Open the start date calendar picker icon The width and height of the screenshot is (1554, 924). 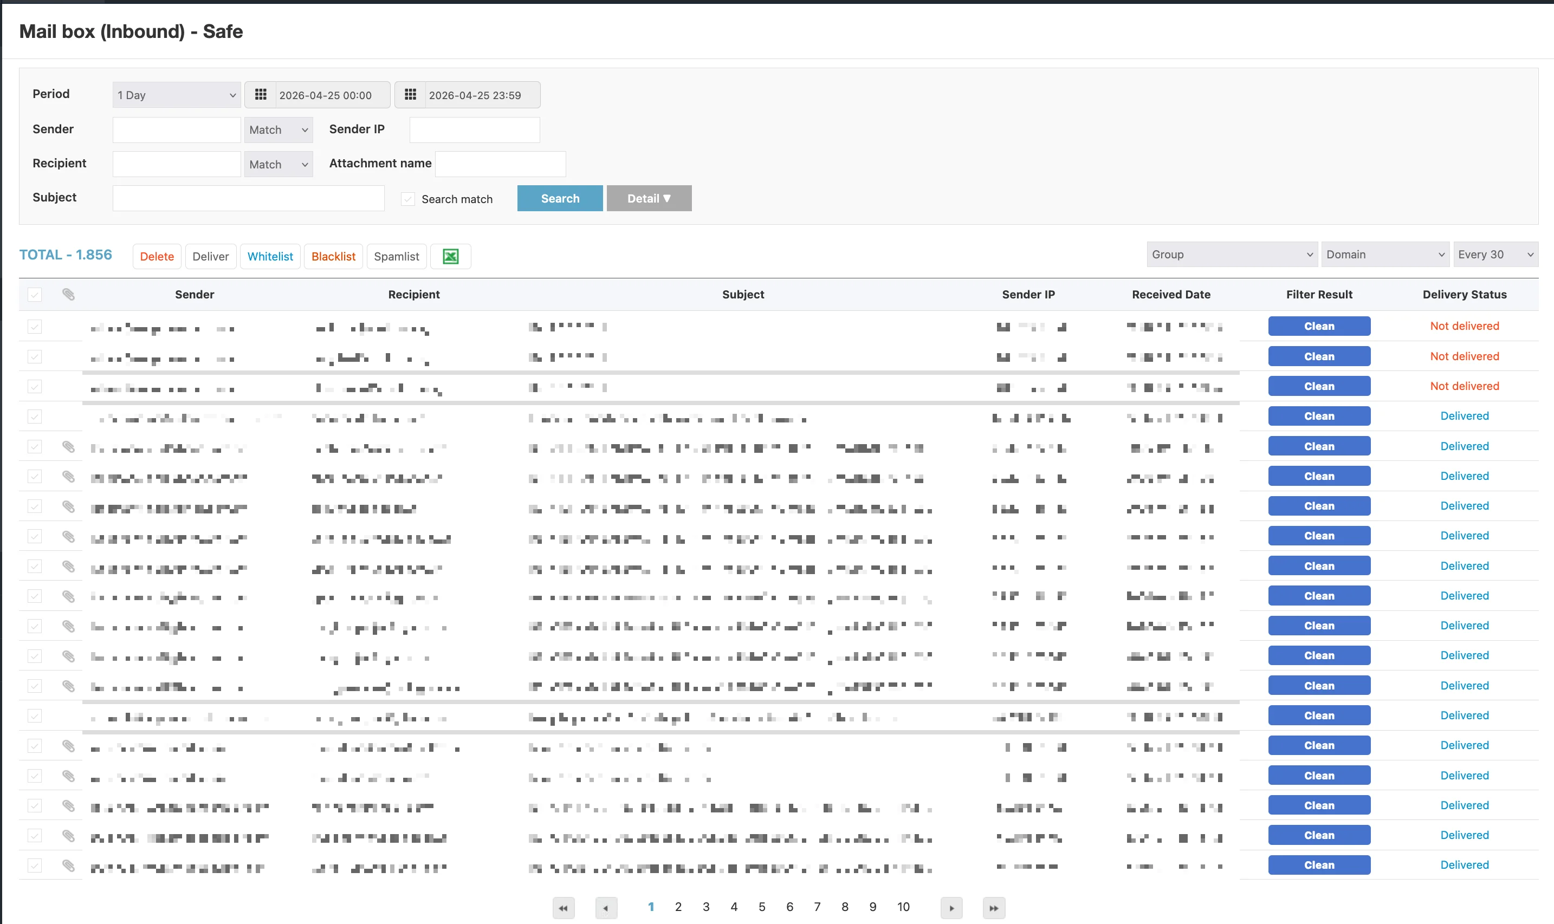pyautogui.click(x=261, y=95)
